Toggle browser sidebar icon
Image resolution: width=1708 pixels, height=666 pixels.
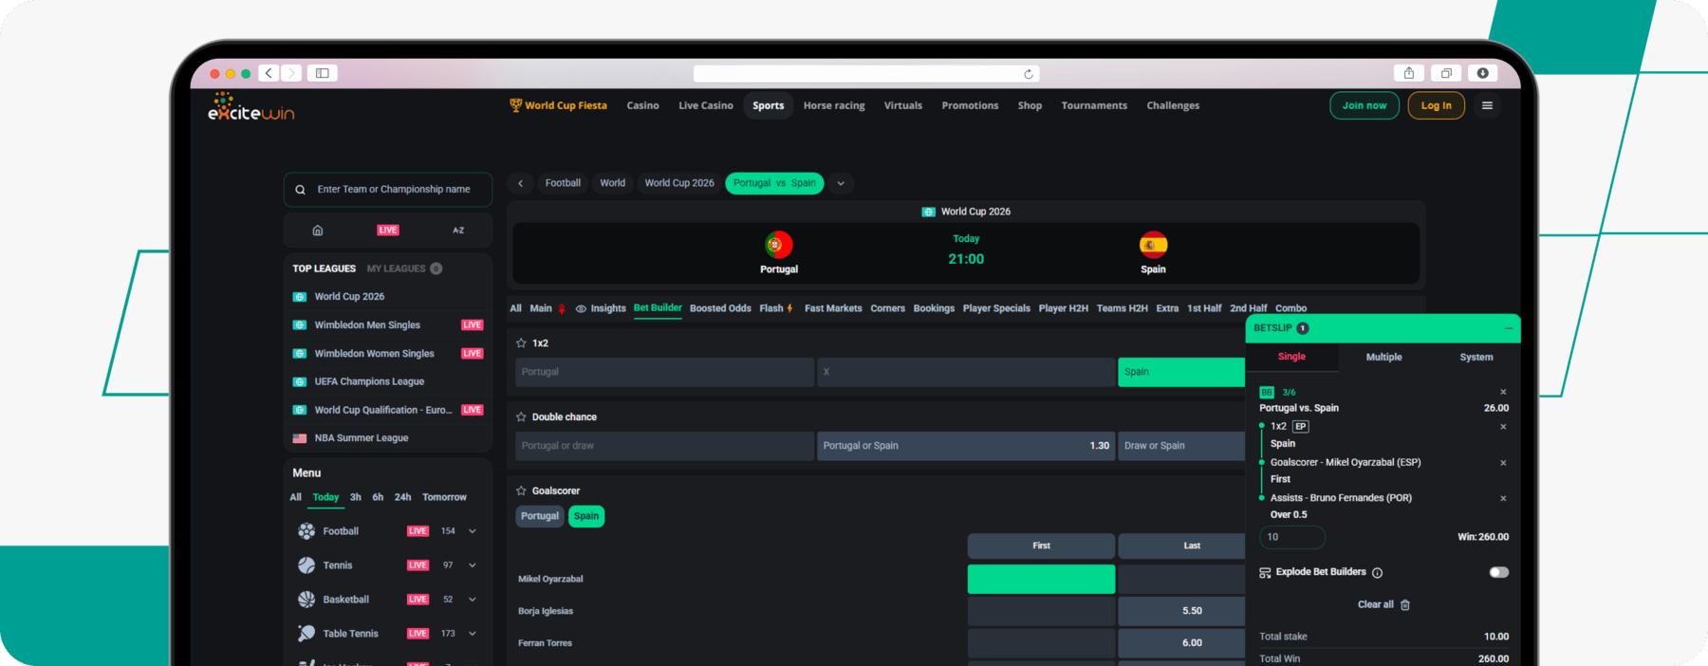point(322,73)
